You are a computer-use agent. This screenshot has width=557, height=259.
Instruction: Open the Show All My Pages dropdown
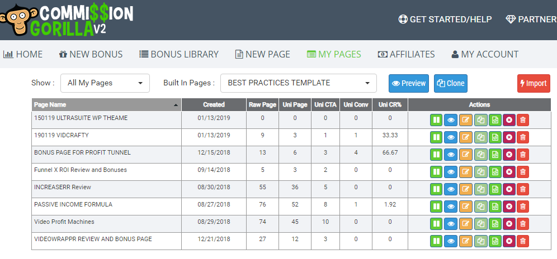click(x=105, y=83)
